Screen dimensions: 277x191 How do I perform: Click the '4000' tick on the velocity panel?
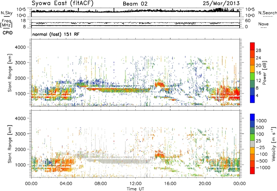(20, 118)
